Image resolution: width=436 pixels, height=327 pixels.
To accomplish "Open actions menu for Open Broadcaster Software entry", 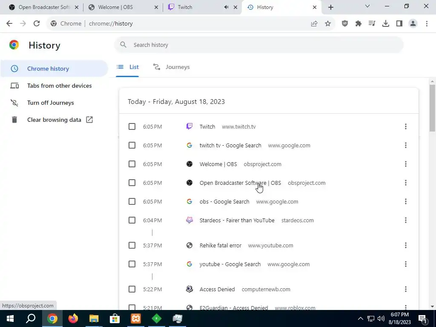I will click(x=406, y=183).
